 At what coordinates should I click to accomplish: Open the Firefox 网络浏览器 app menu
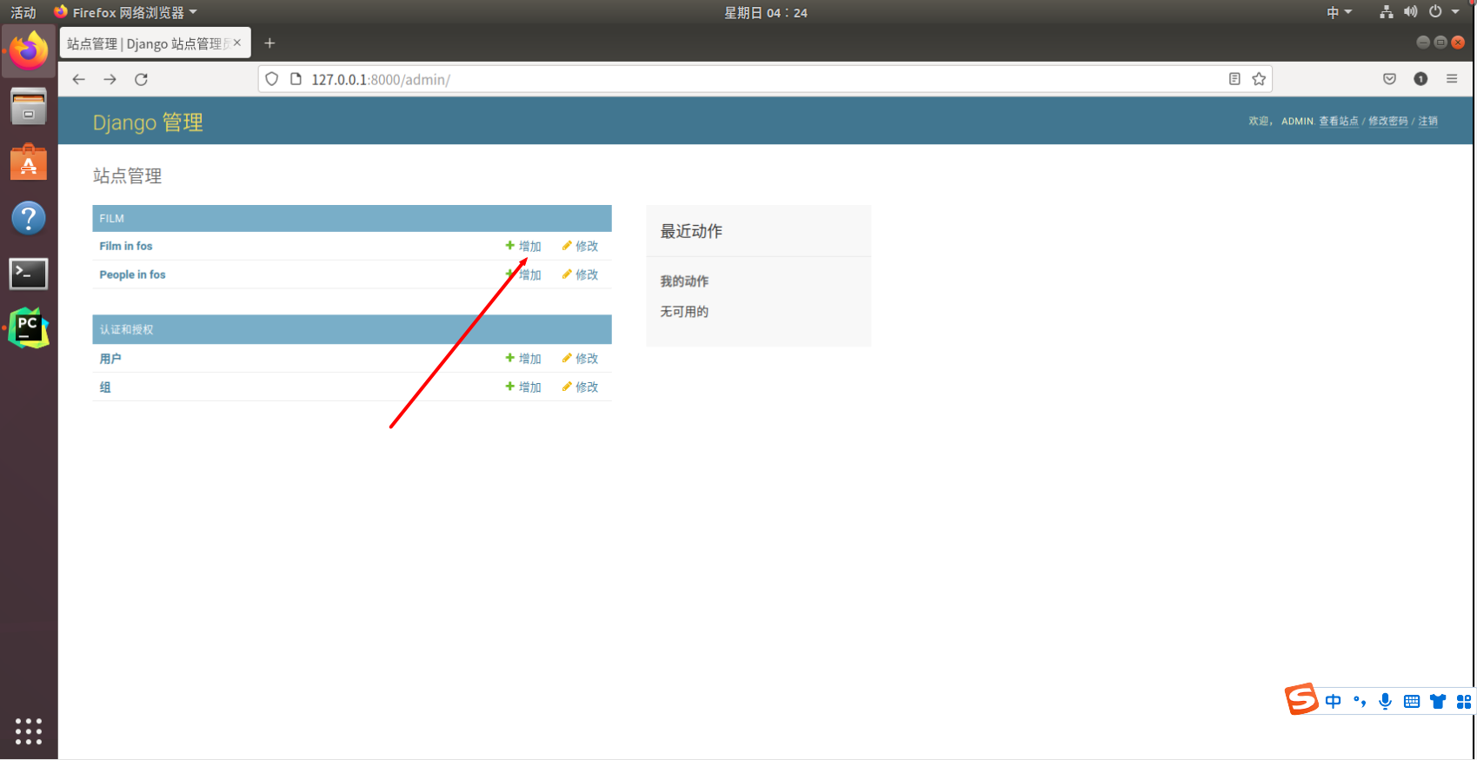[x=126, y=12]
